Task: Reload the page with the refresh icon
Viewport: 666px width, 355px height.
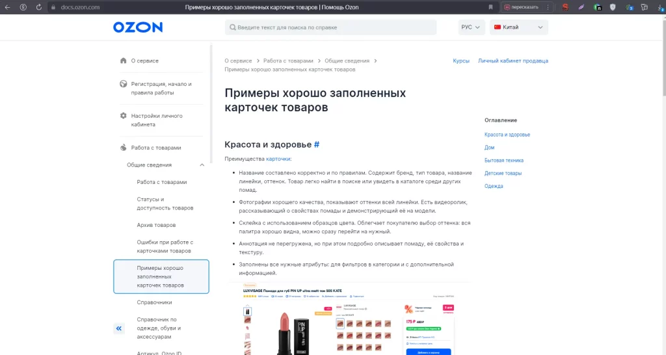Action: pyautogui.click(x=38, y=7)
